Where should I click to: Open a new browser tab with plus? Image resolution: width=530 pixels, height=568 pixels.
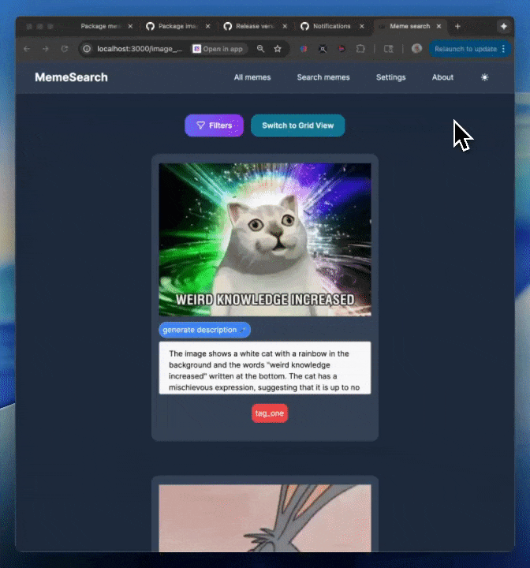[457, 26]
